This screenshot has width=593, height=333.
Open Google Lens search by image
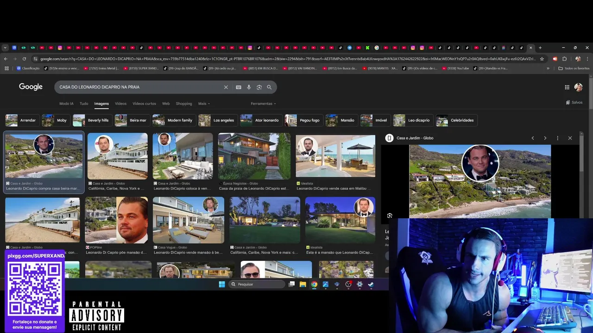coord(259,87)
